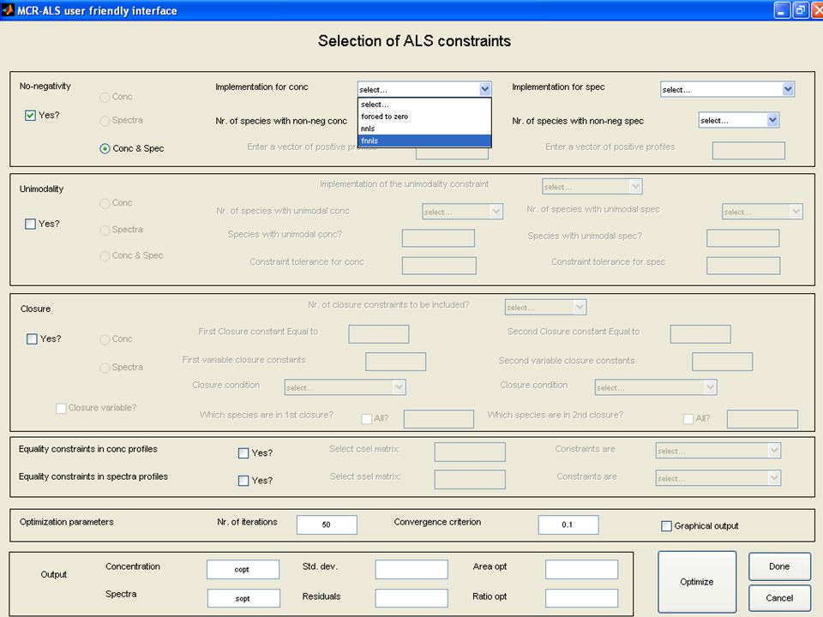Choose 'nnls' option in the open list
823x617 pixels.
(424, 129)
